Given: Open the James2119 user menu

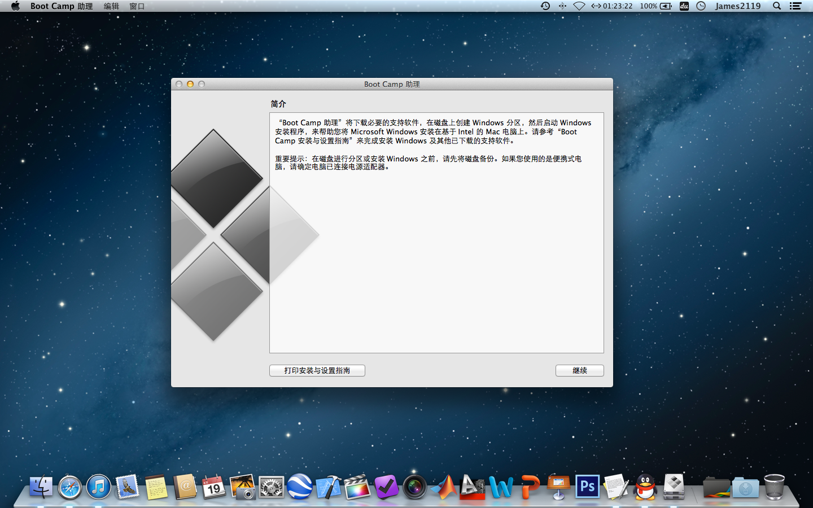Looking at the screenshot, I should tap(738, 6).
